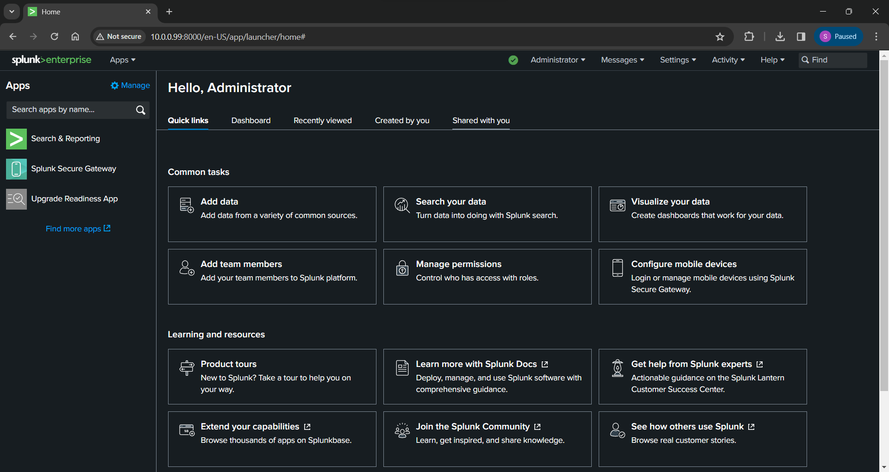Open the Learn more with Splunk Docs link

pos(482,364)
